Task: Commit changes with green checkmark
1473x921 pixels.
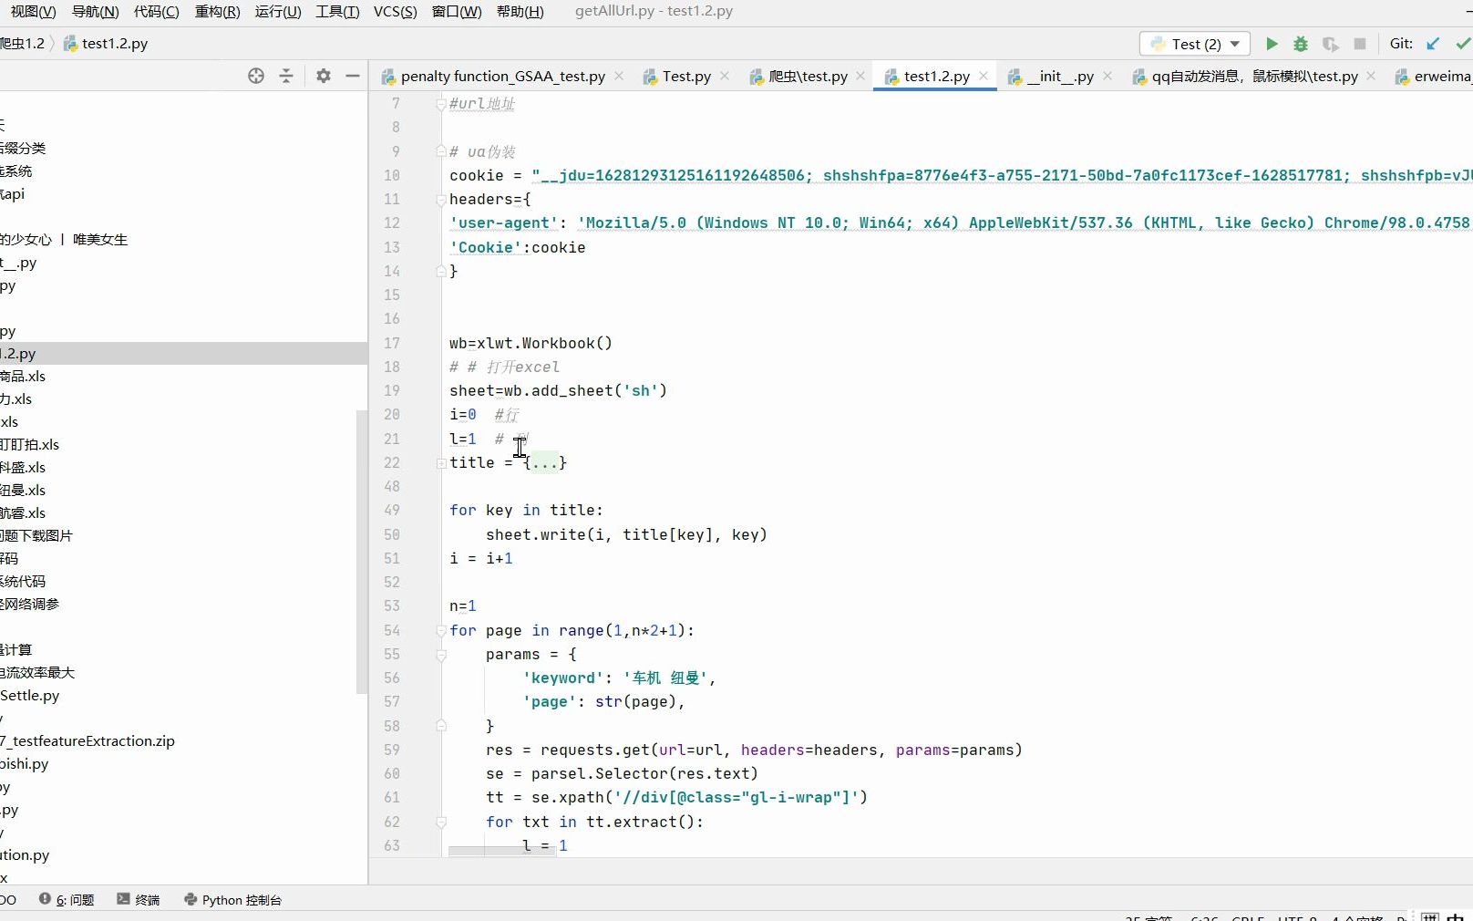Action: [1462, 44]
